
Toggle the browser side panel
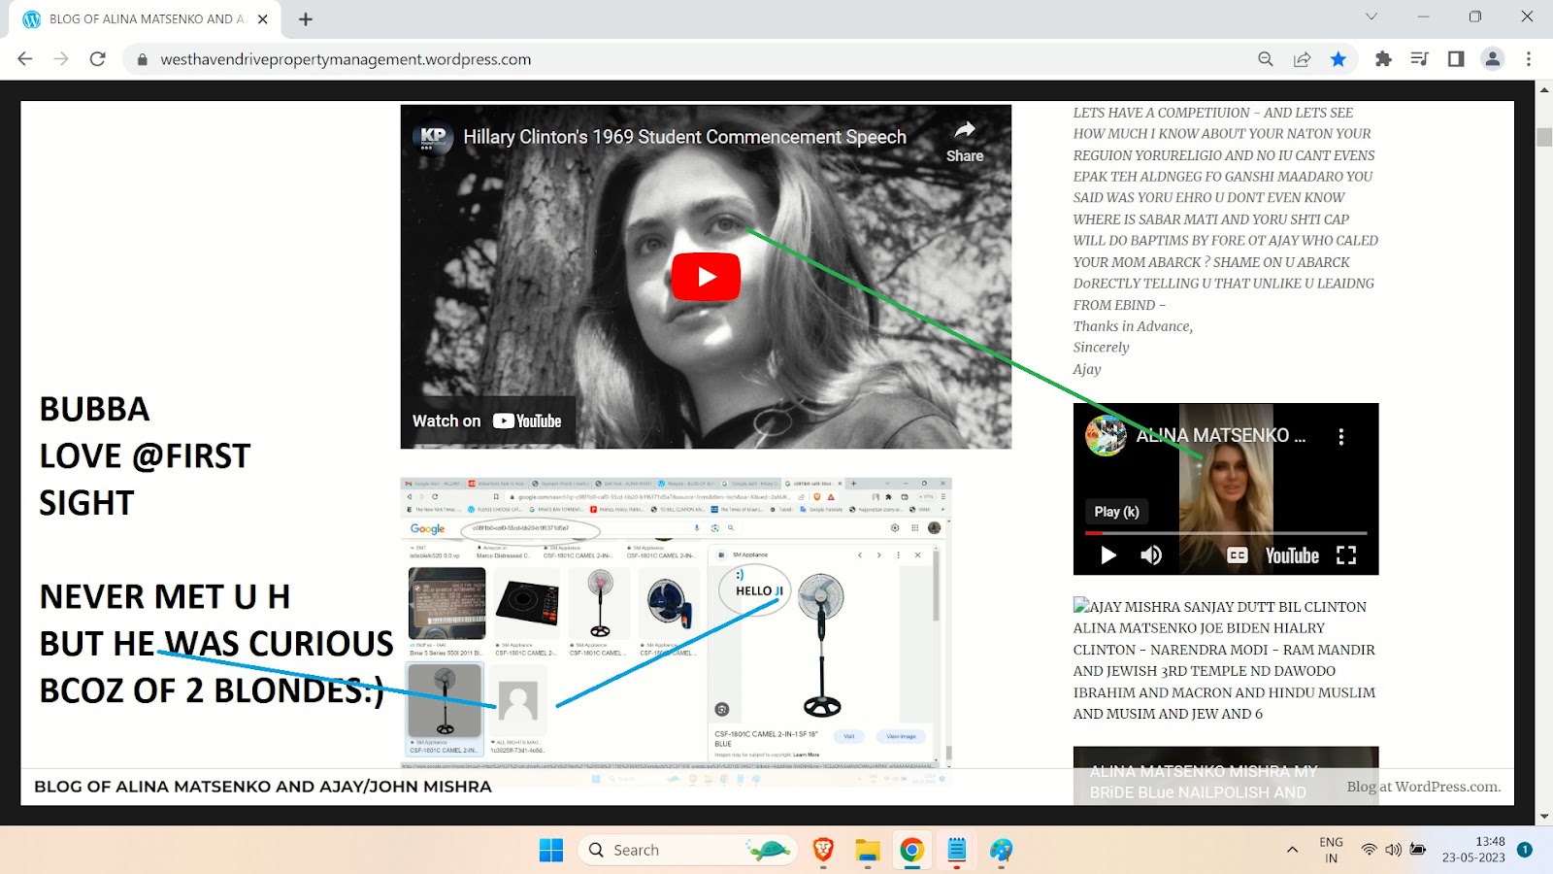(x=1455, y=59)
